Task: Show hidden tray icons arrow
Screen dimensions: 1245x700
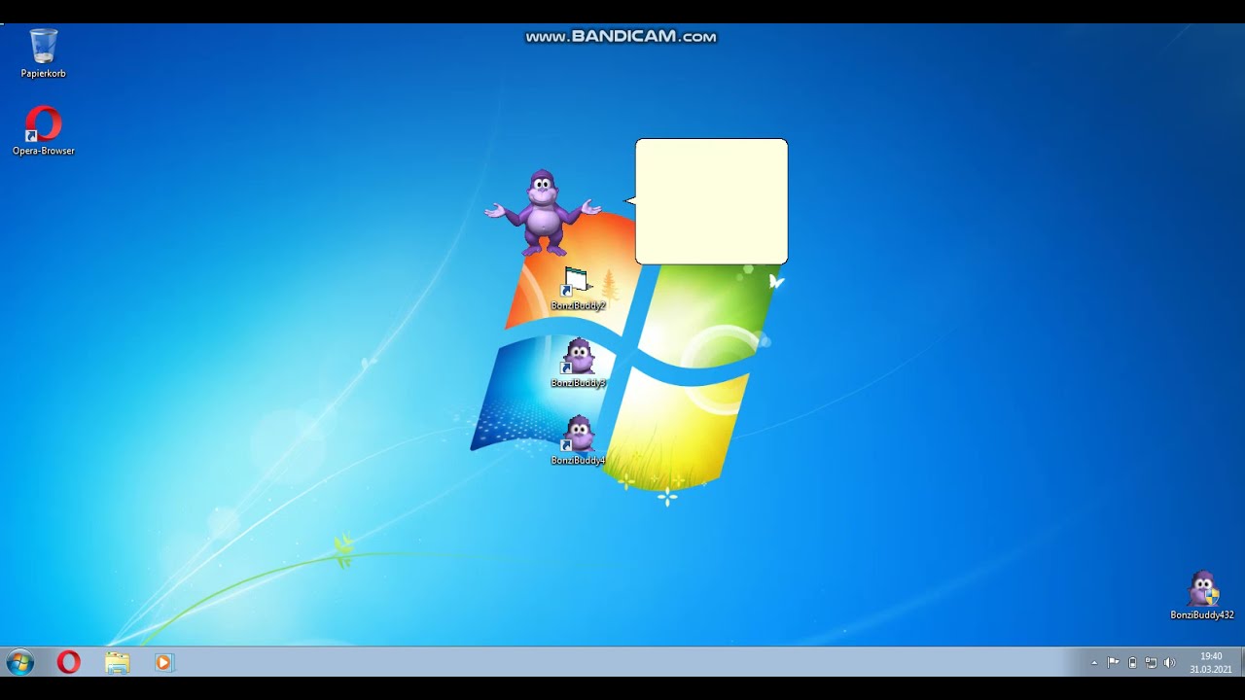Action: [x=1094, y=663]
